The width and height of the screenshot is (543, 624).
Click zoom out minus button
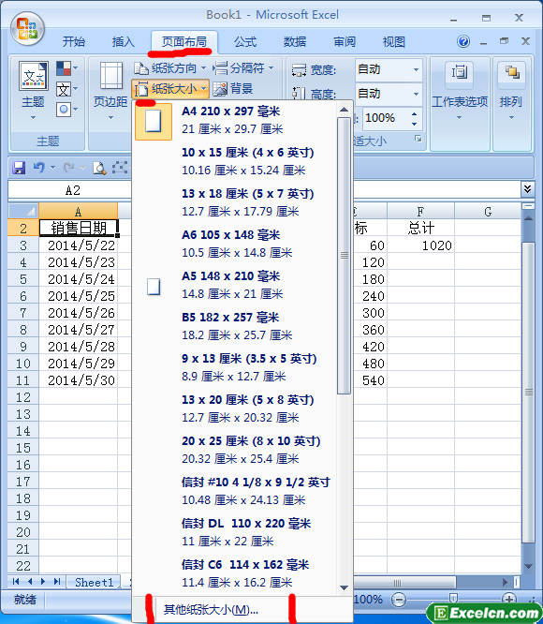click(x=399, y=599)
